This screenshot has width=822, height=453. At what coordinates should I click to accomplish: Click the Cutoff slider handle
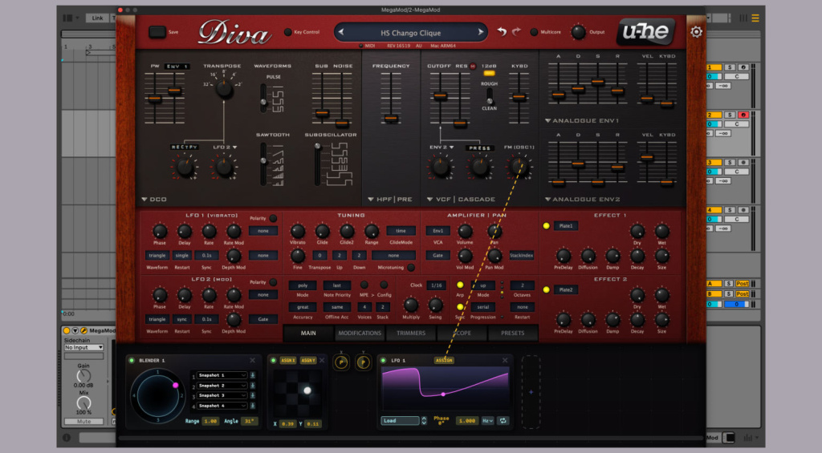click(441, 96)
